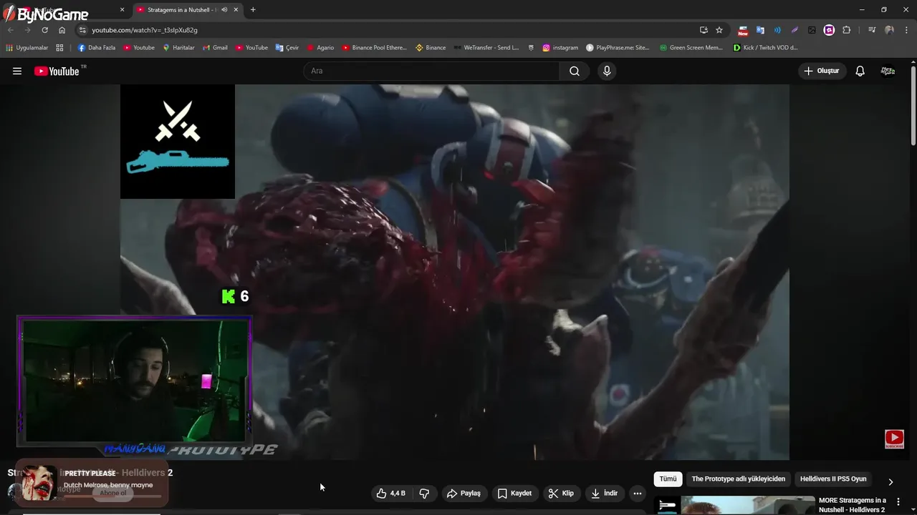Click the YouTube subscribe watermark on video
The height and width of the screenshot is (515, 917).
click(x=894, y=439)
